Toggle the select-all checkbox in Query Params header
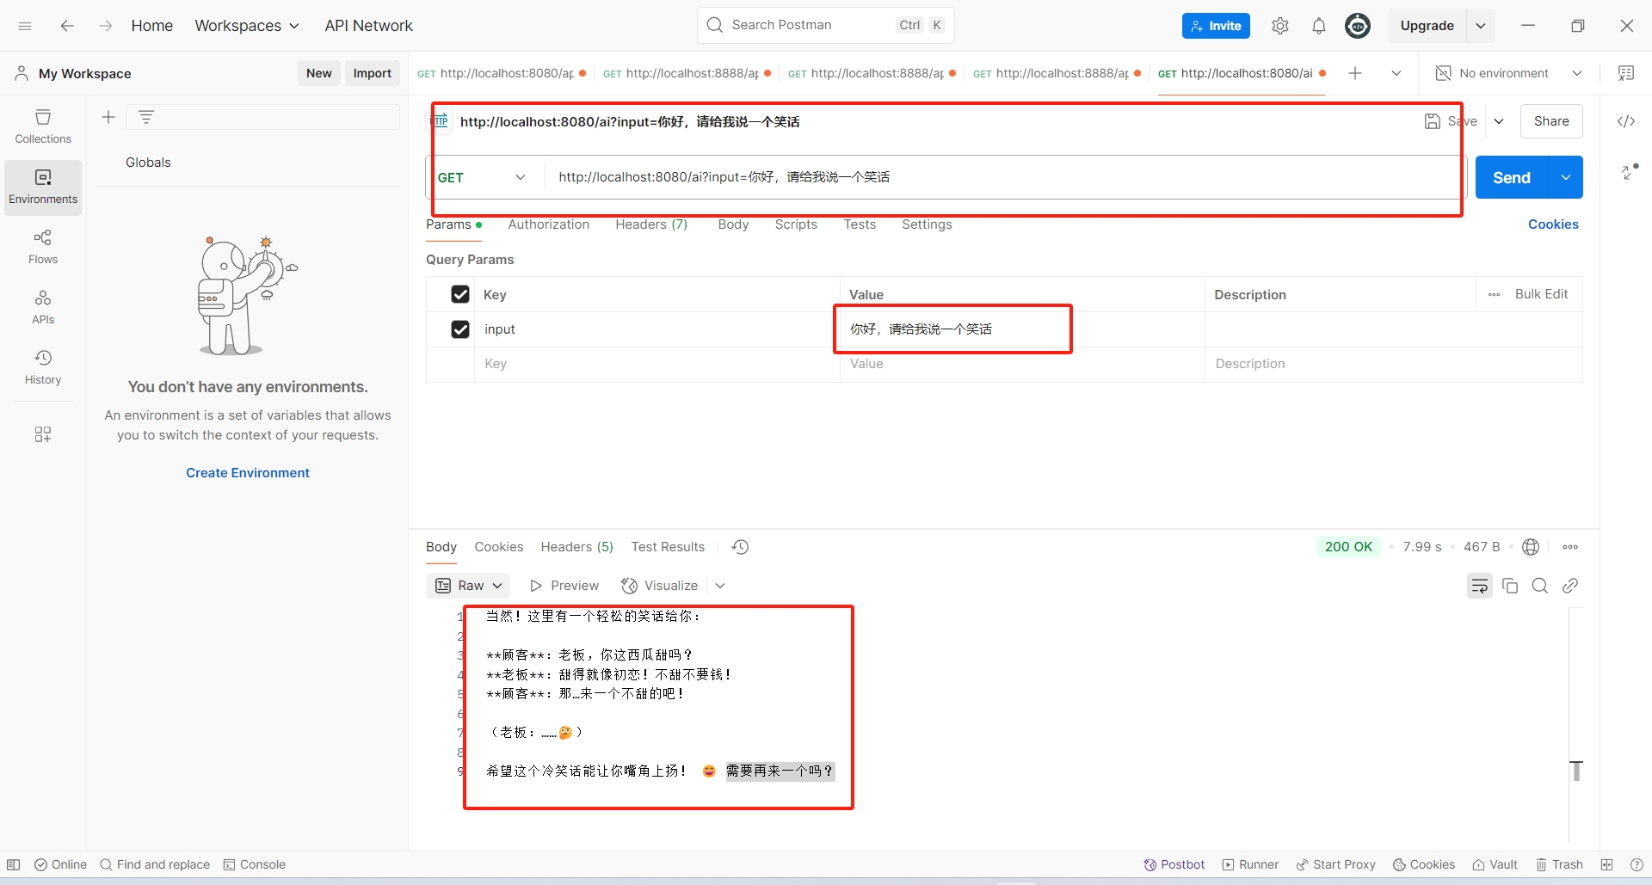Screen dimensions: 1652x885 [460, 294]
